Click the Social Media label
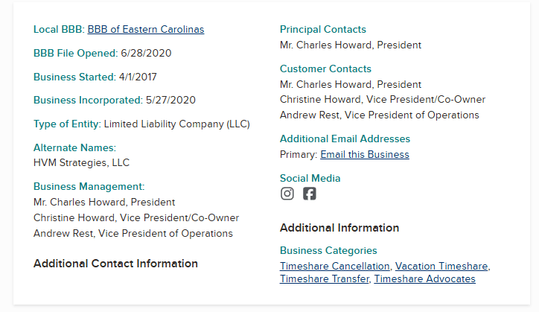This screenshot has height=312, width=539. 310,179
